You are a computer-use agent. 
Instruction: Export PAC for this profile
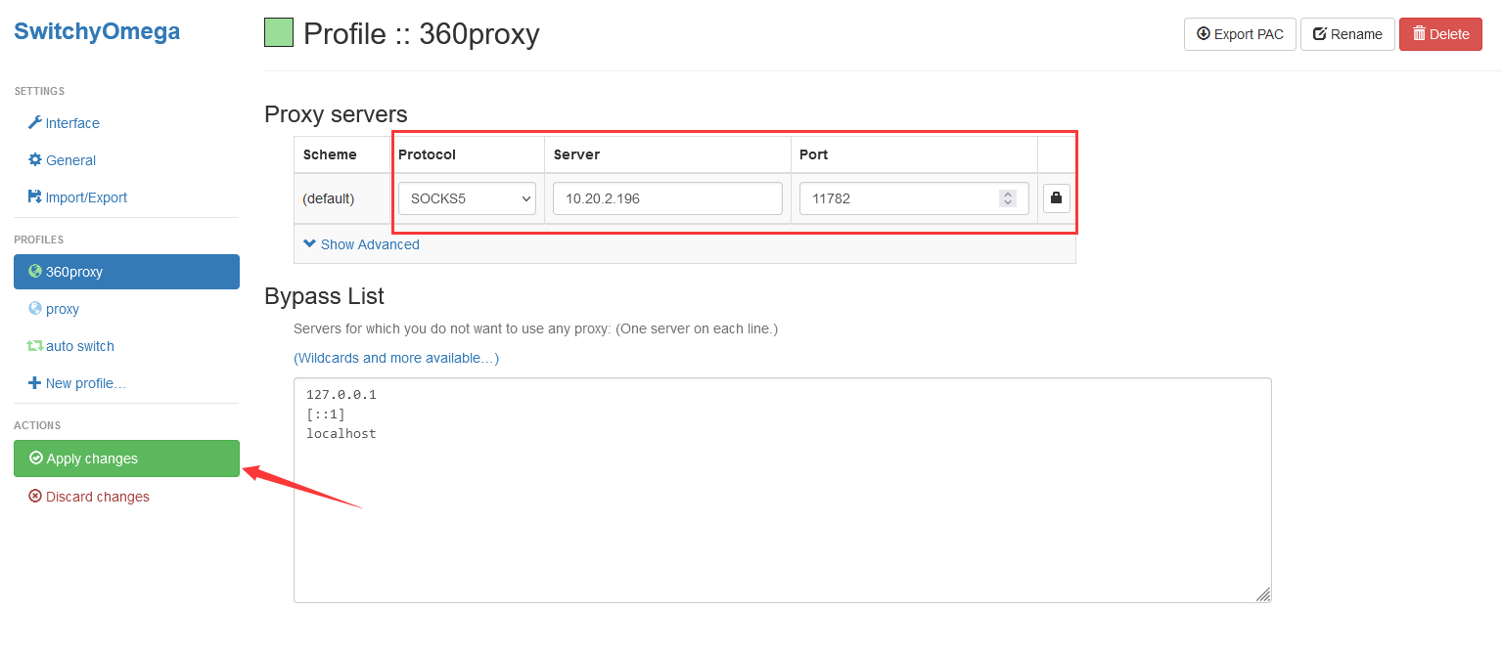tap(1240, 34)
